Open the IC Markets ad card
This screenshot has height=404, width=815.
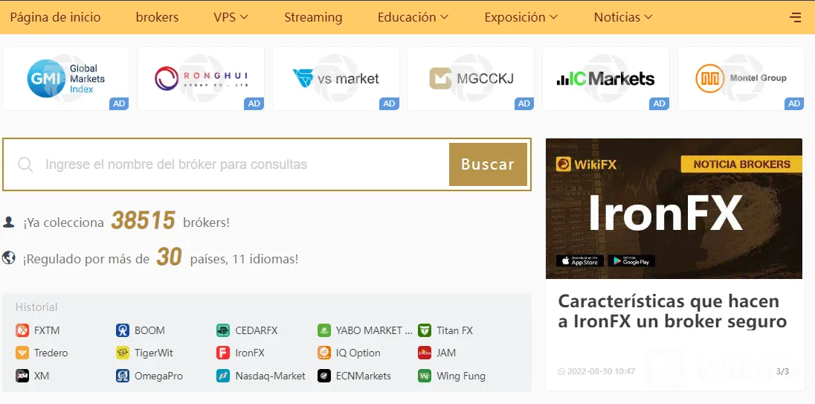click(605, 79)
